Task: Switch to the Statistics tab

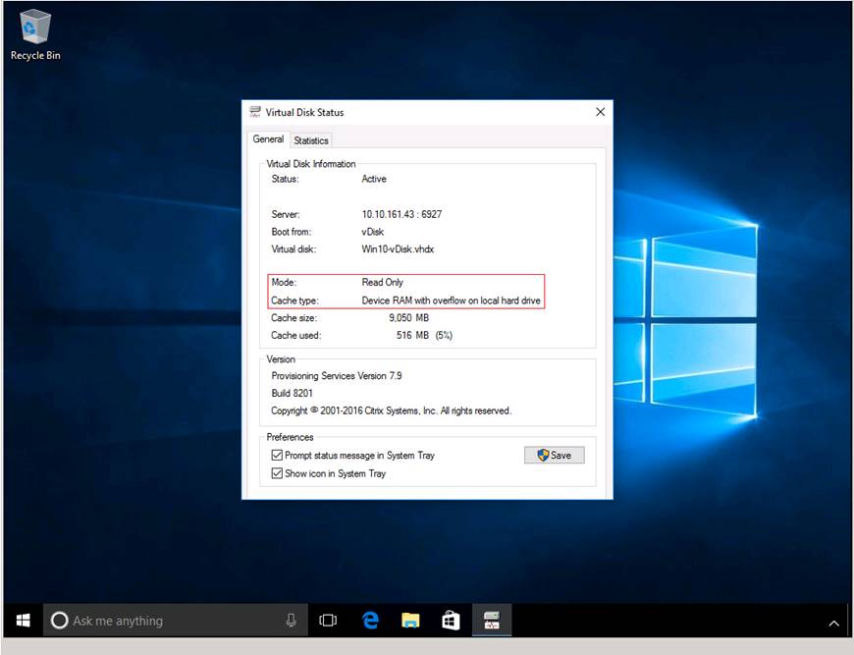Action: pos(311,140)
